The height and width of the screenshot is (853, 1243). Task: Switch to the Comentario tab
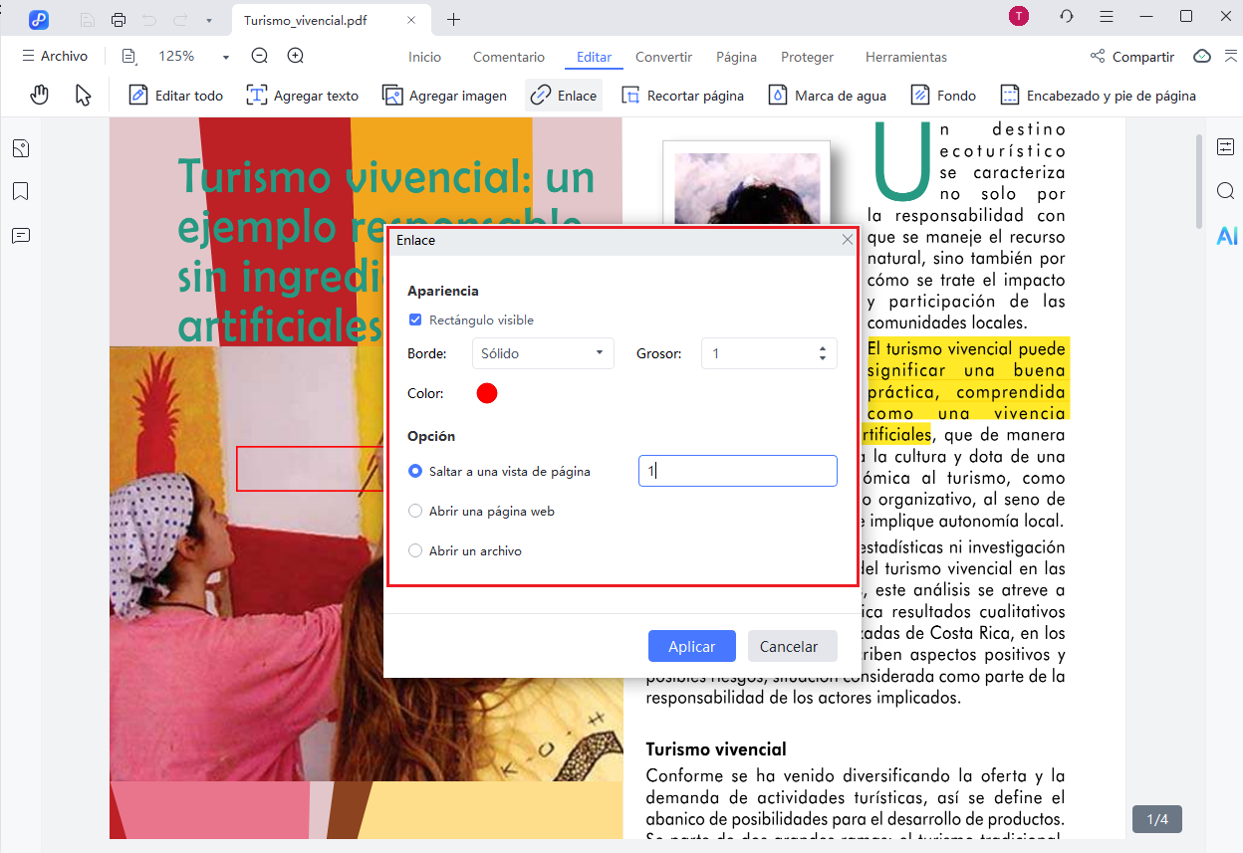(509, 57)
